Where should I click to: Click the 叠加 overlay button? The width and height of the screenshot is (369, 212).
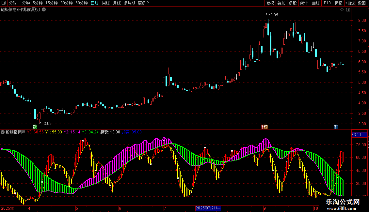[x=281, y=3]
